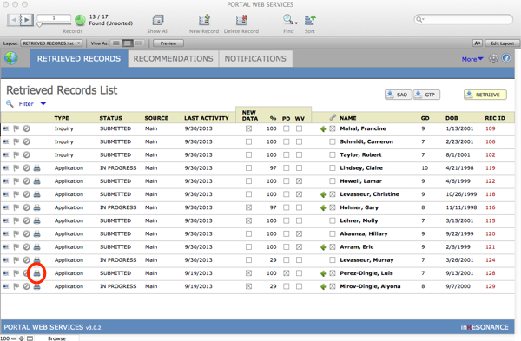Flag the Howell, Lamar record
Viewport: 521px width, 341px height.
coord(16,181)
